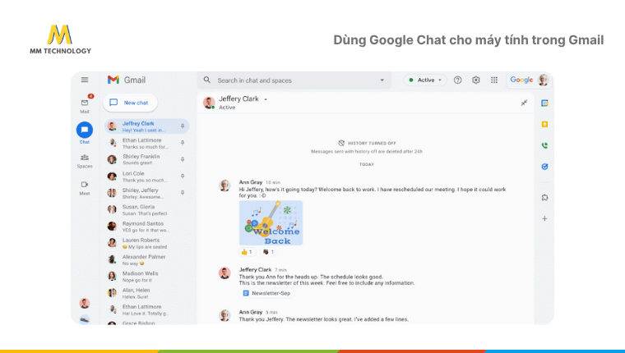Open Meet in the left sidebar
Viewport: 625px width, 353px height.
click(x=85, y=188)
